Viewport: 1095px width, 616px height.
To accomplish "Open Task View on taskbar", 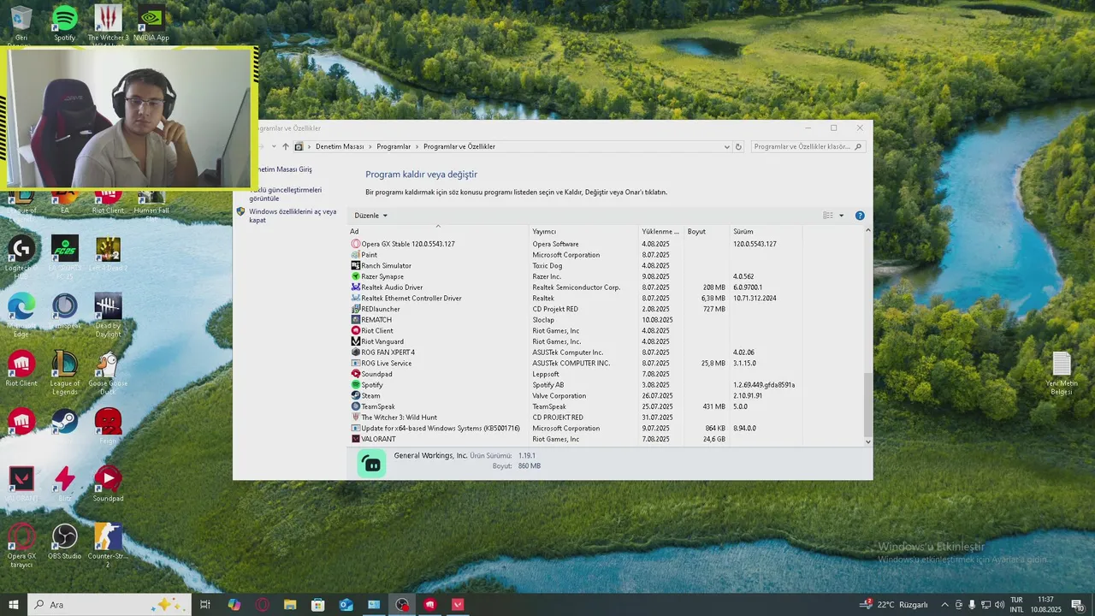I will [x=205, y=605].
